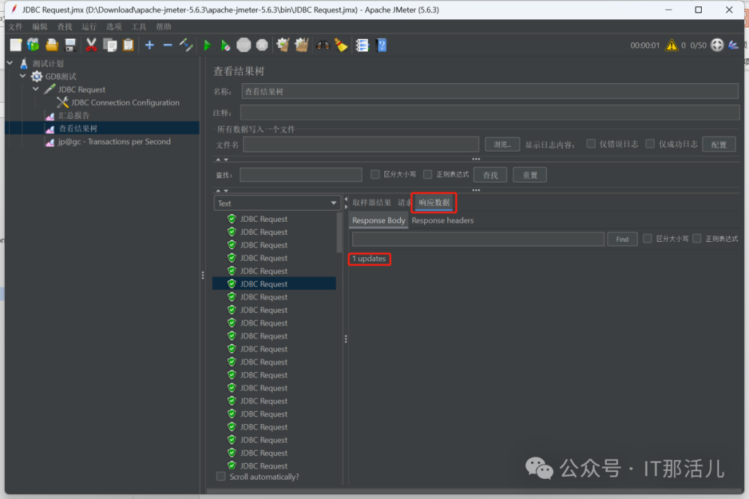The image size is (749, 499).
Task: Click the 配置 button
Action: [x=718, y=144]
